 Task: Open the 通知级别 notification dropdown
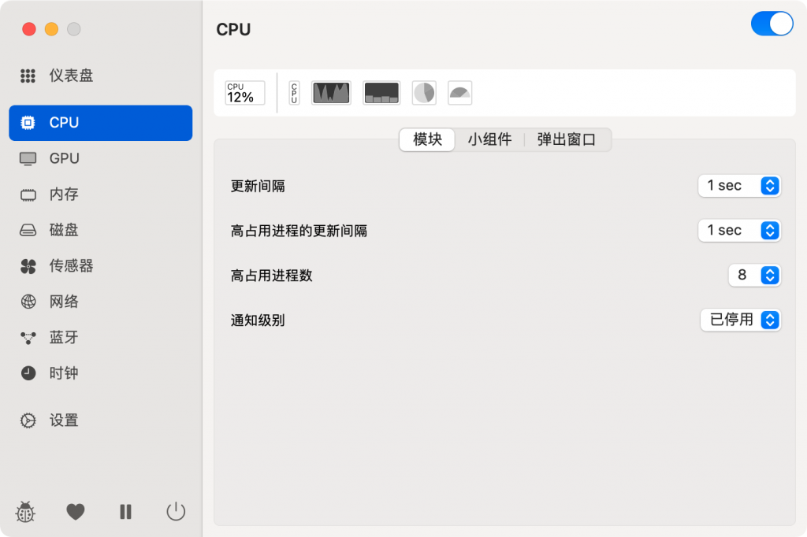point(741,320)
